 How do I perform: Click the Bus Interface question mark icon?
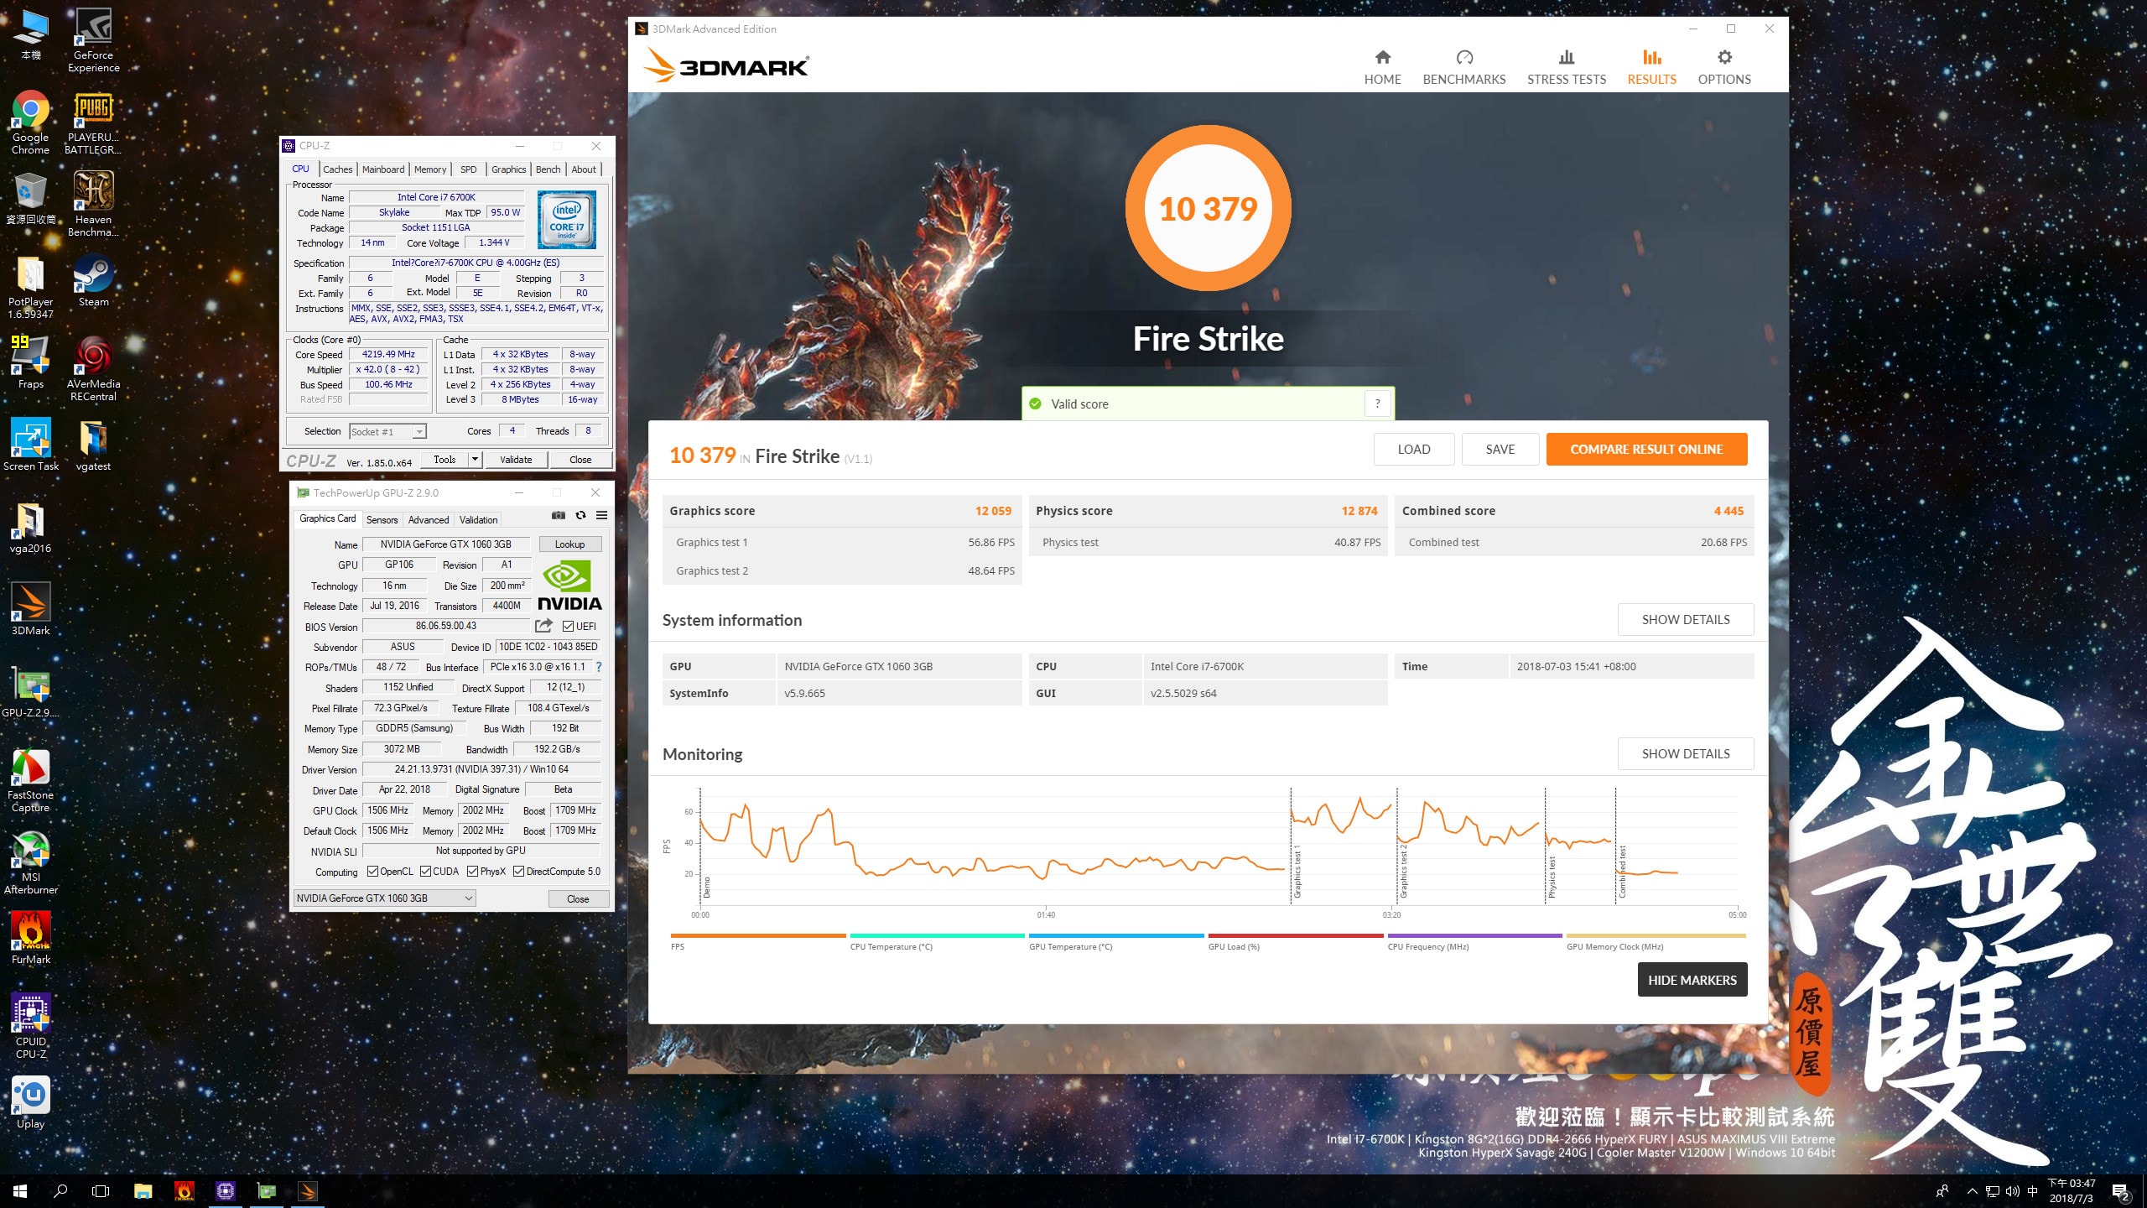point(599,667)
